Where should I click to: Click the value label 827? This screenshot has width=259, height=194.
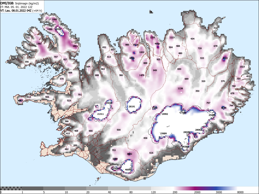point(65,59)
